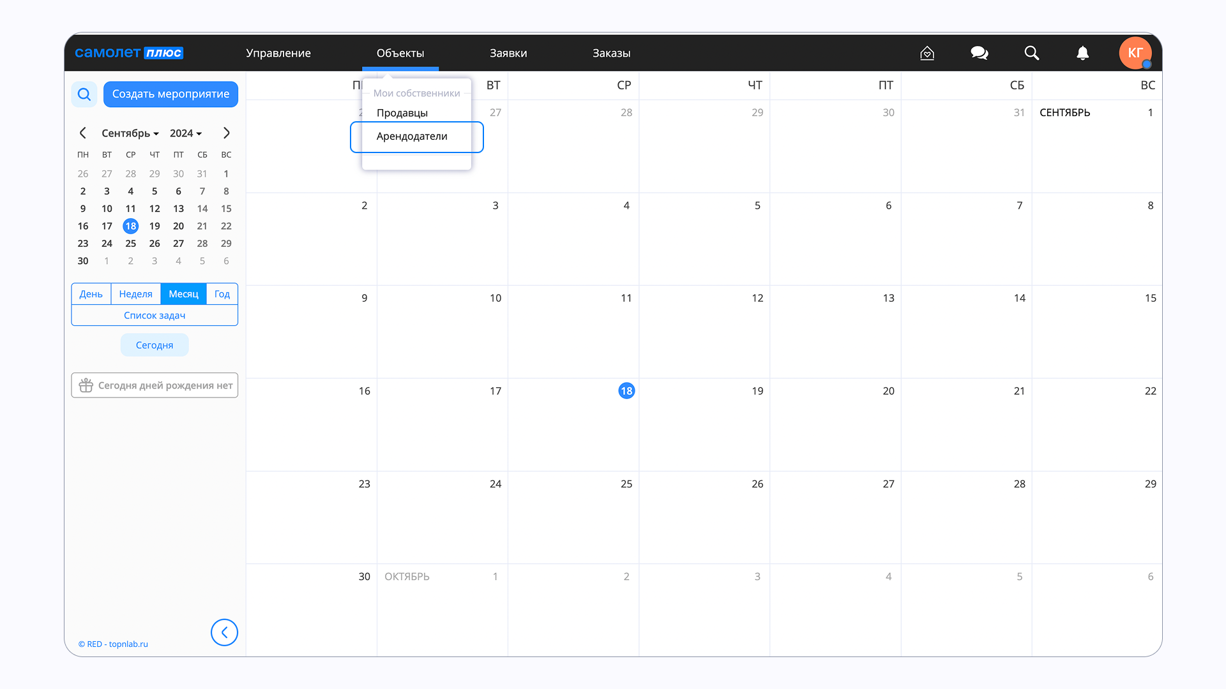
Task: Click the house with heart icon
Action: [x=927, y=53]
